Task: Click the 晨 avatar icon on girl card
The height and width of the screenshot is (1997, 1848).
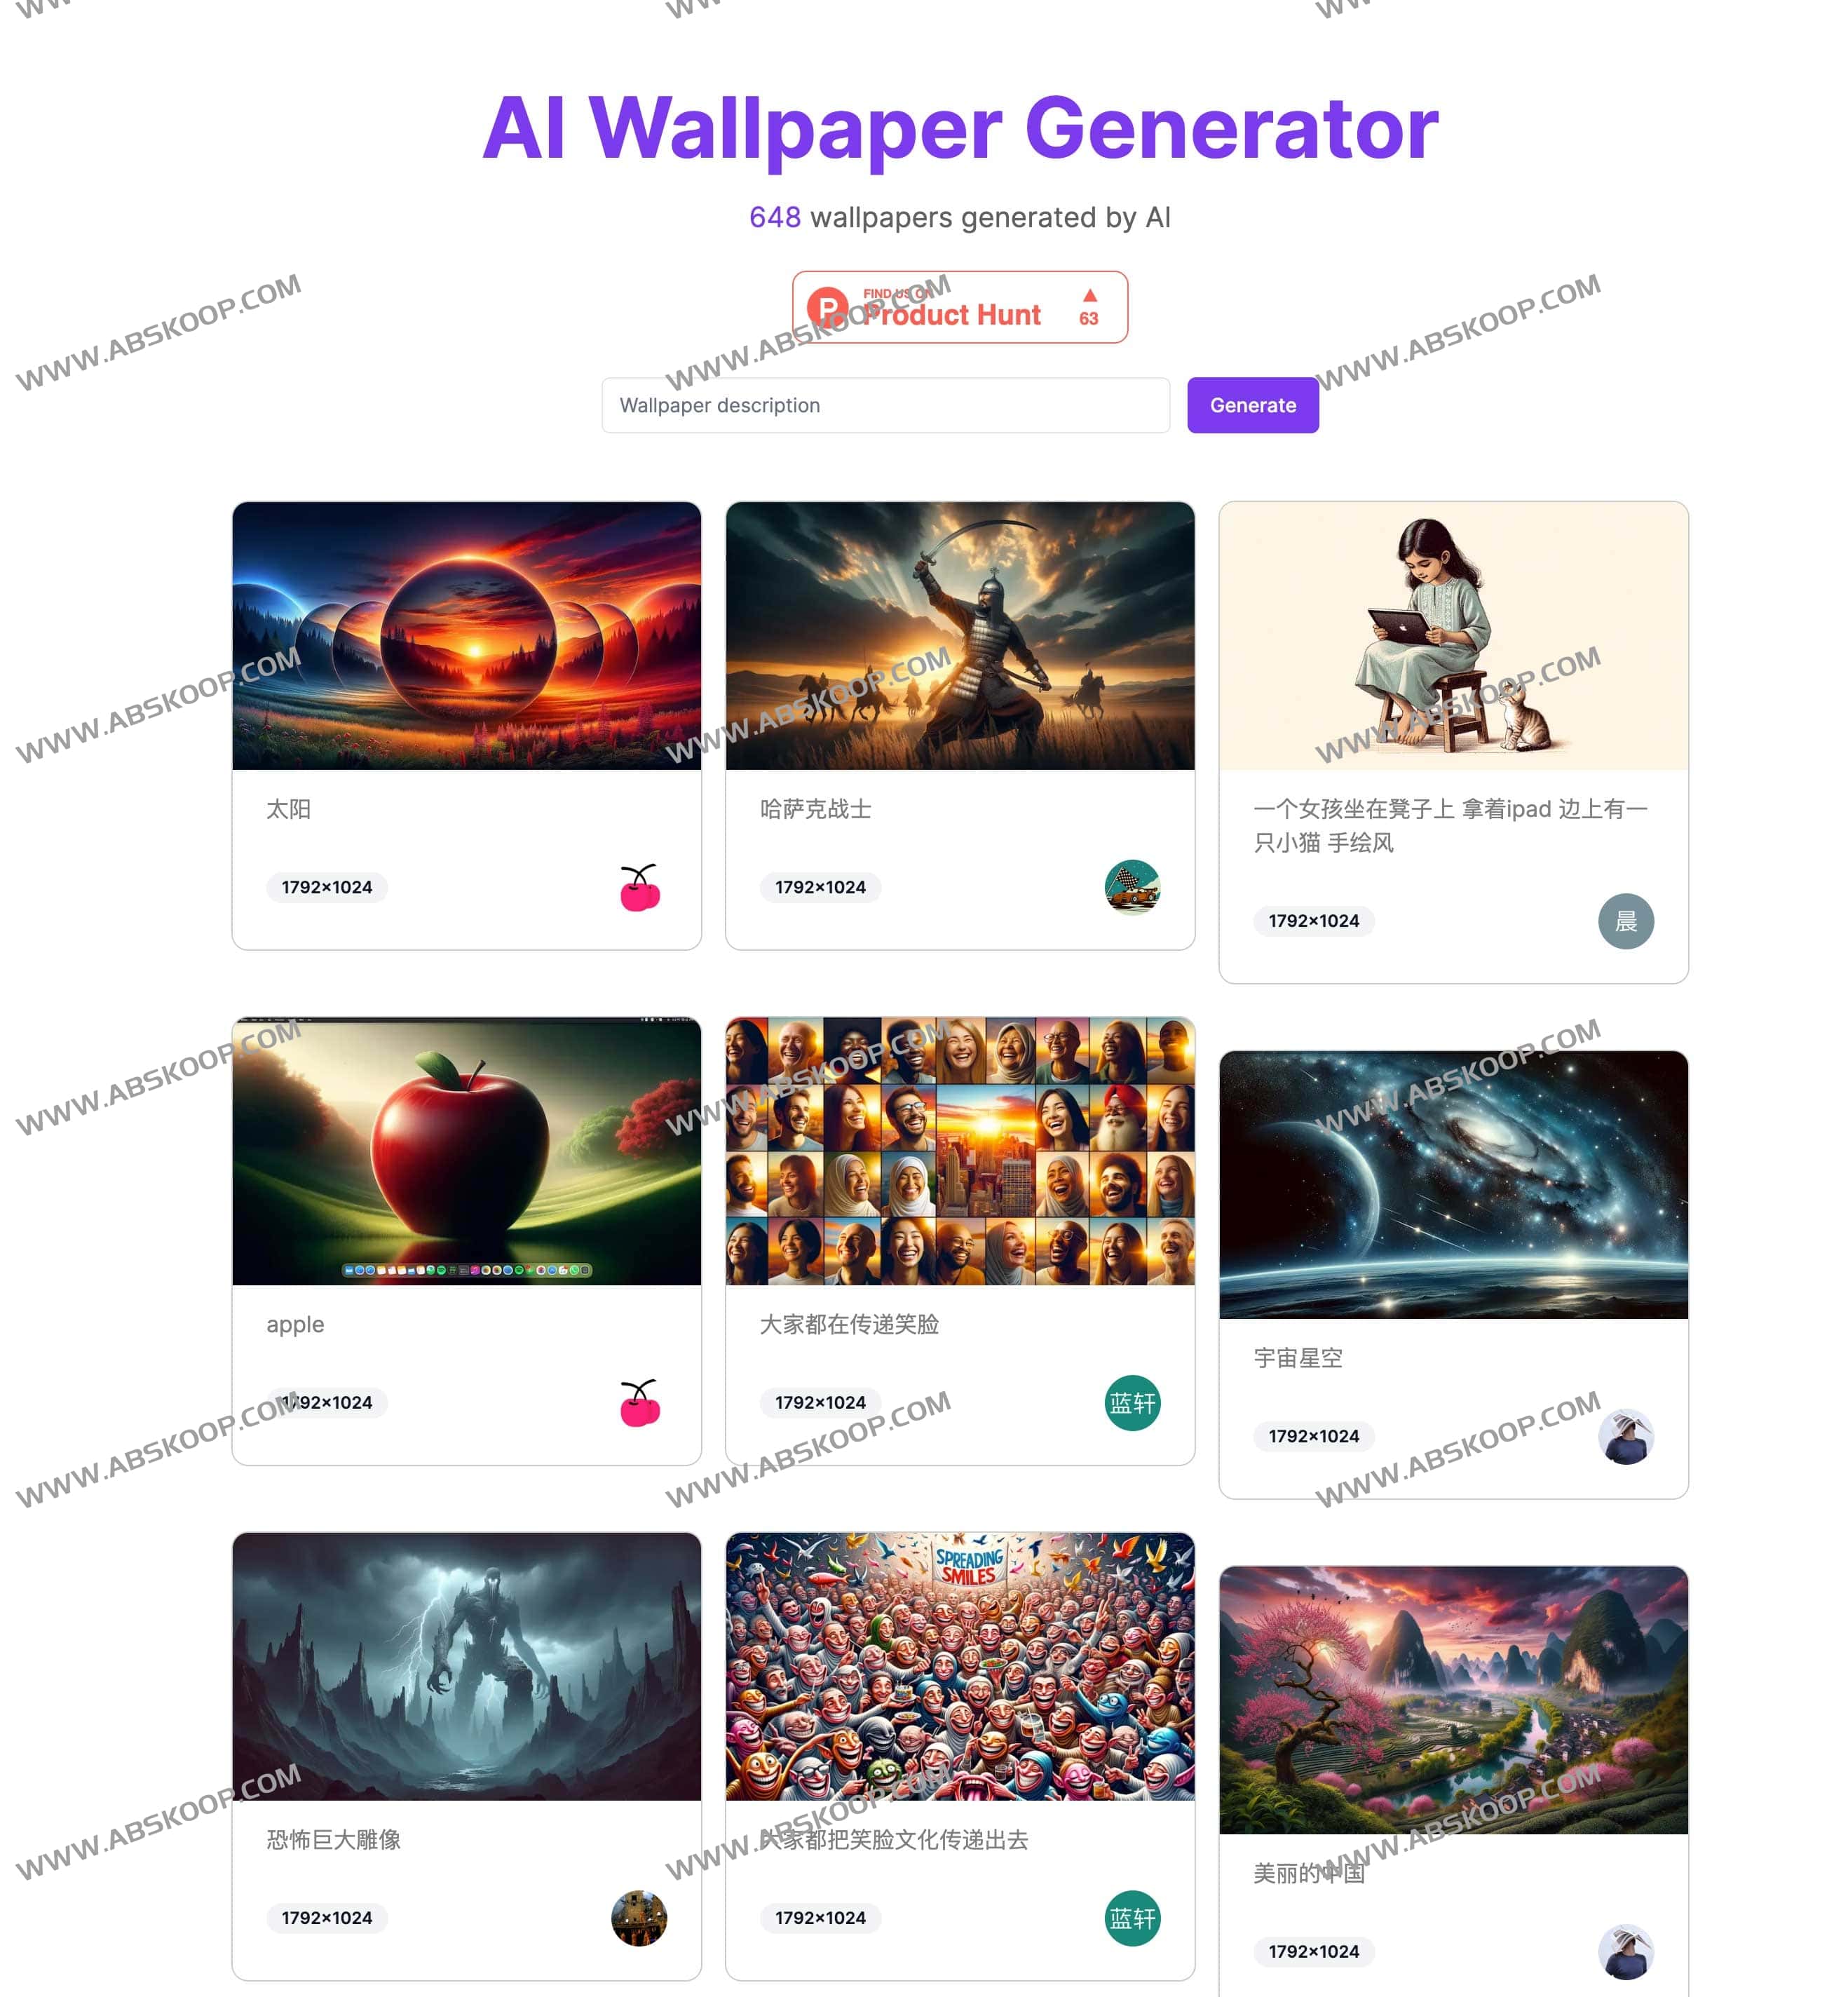Action: pos(1626,920)
